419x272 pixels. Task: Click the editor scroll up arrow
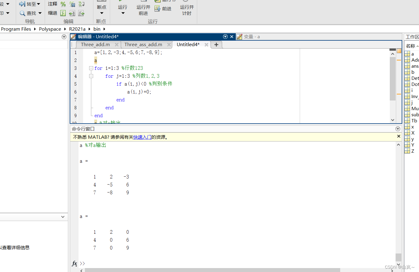tap(393, 54)
